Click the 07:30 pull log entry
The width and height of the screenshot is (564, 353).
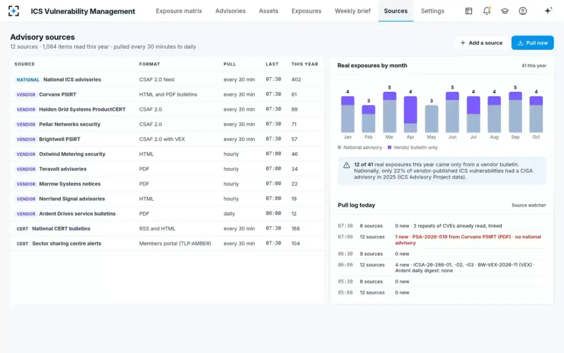pyautogui.click(x=442, y=226)
